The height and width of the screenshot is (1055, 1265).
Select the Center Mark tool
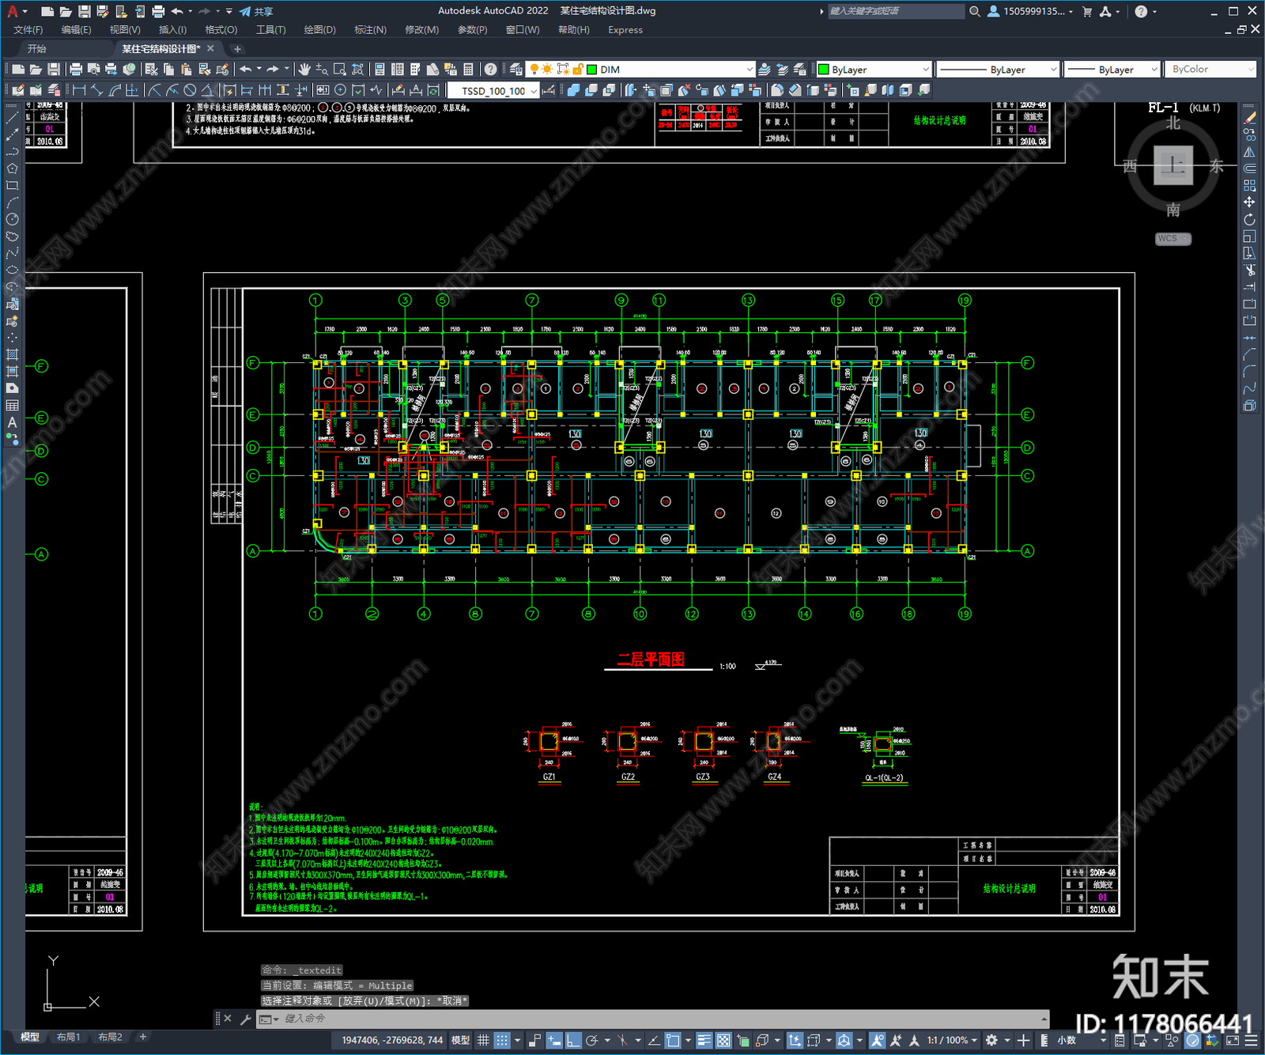(x=341, y=90)
